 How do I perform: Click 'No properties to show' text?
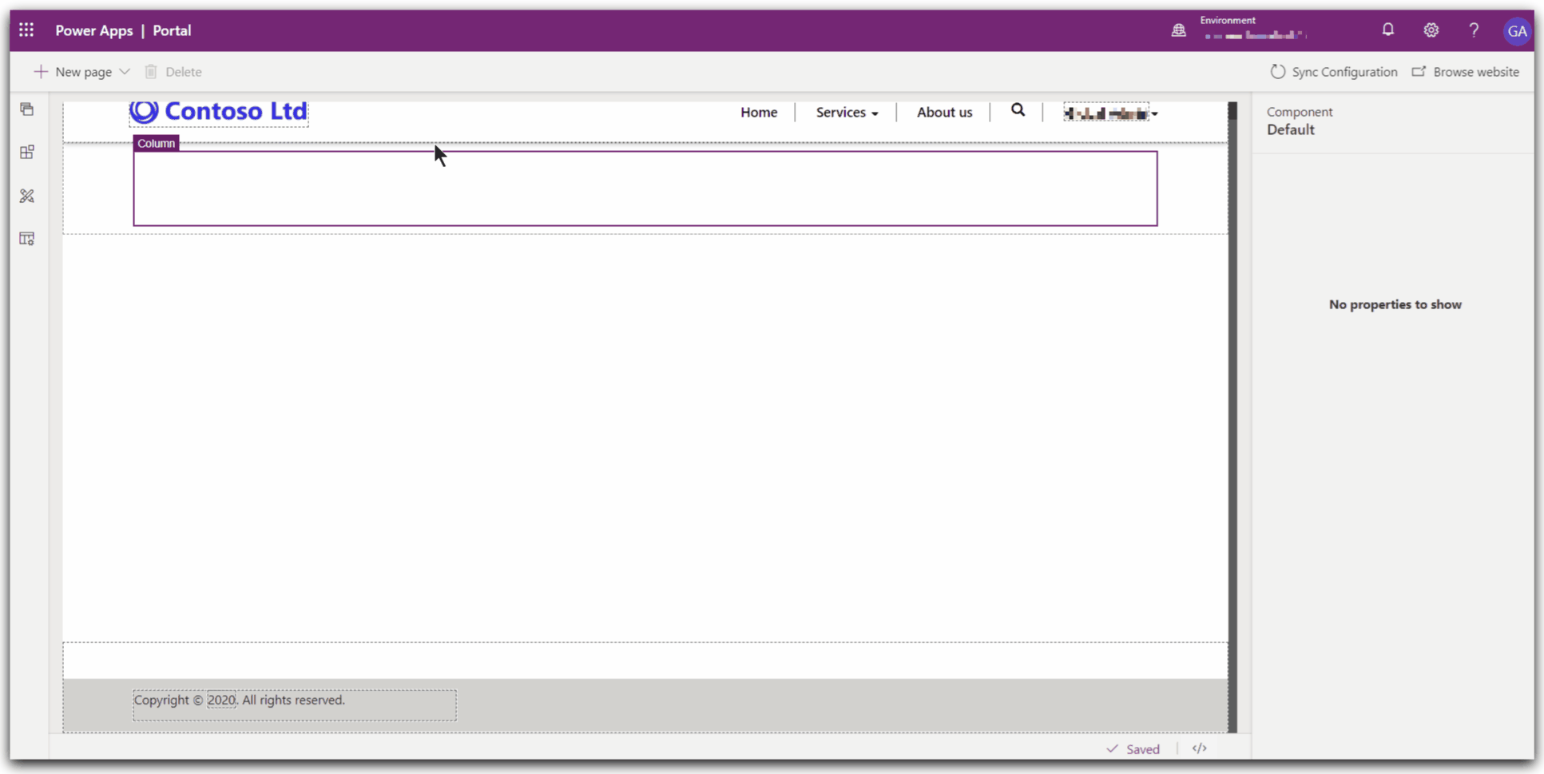(x=1395, y=304)
